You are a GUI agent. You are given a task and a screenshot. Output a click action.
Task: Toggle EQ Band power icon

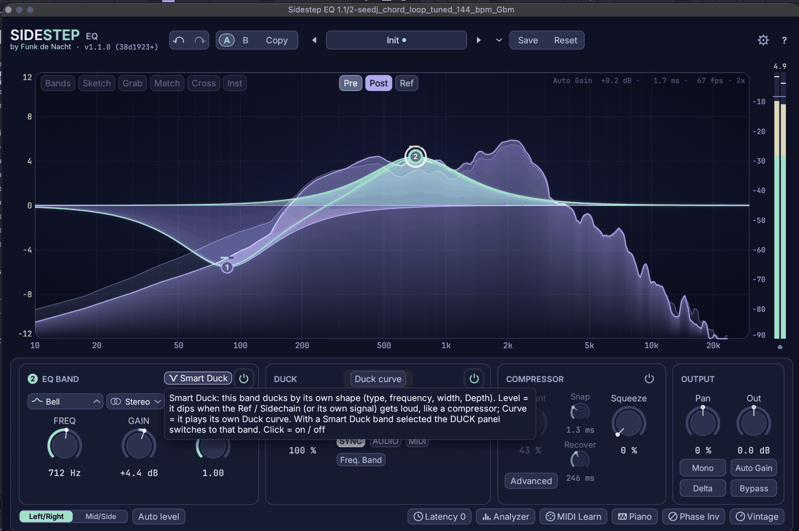[x=244, y=379]
